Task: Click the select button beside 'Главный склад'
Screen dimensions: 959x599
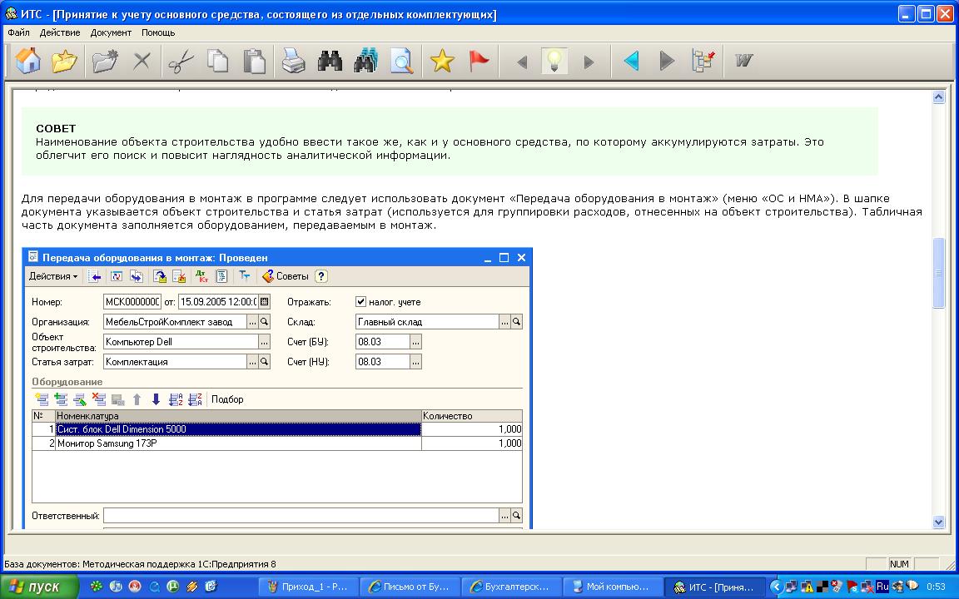Action: (x=504, y=322)
